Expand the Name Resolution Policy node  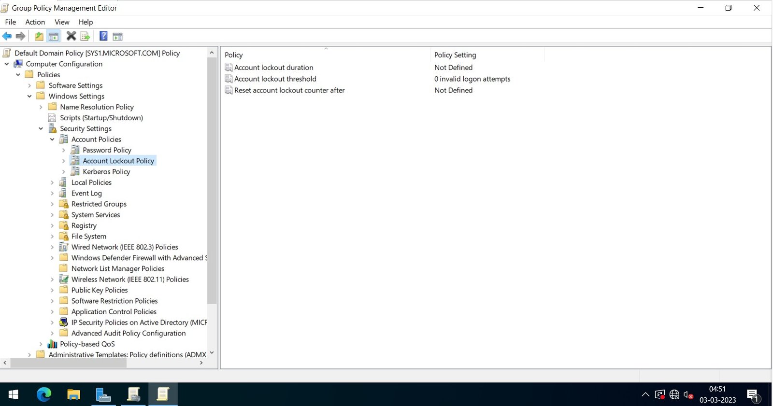tap(41, 107)
